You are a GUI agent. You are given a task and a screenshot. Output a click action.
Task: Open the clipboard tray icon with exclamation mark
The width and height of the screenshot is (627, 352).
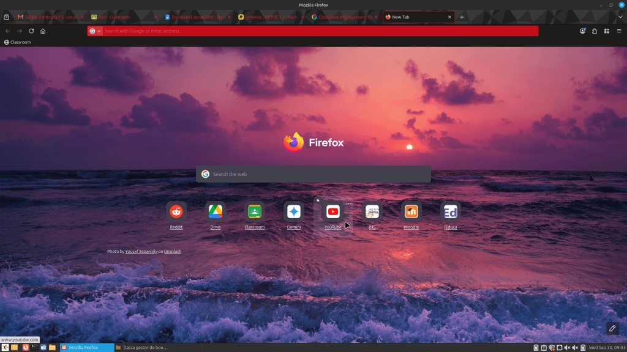coord(544,348)
